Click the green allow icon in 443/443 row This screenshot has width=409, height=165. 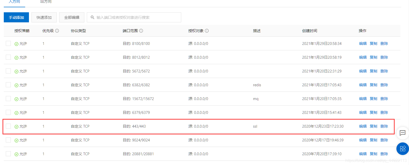click(16, 127)
